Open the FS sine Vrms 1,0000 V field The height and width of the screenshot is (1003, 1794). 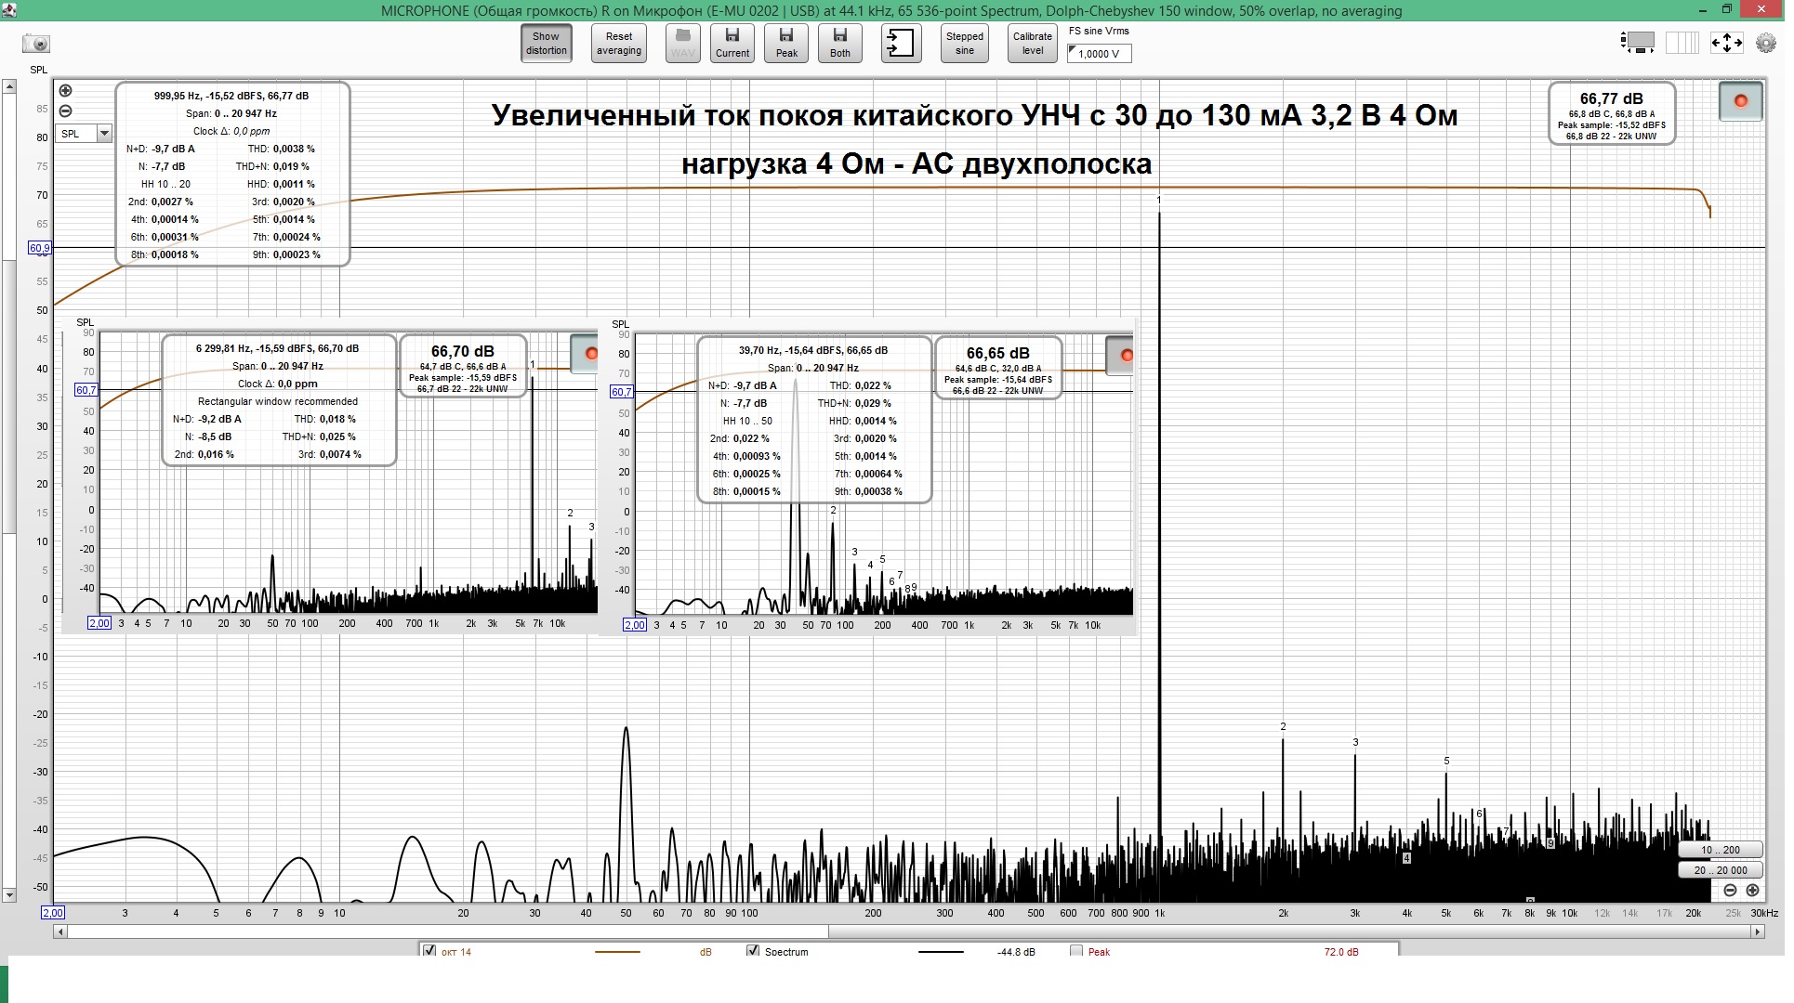[x=1099, y=54]
